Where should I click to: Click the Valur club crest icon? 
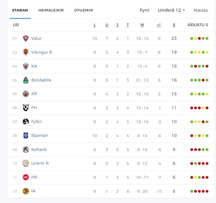(x=26, y=38)
